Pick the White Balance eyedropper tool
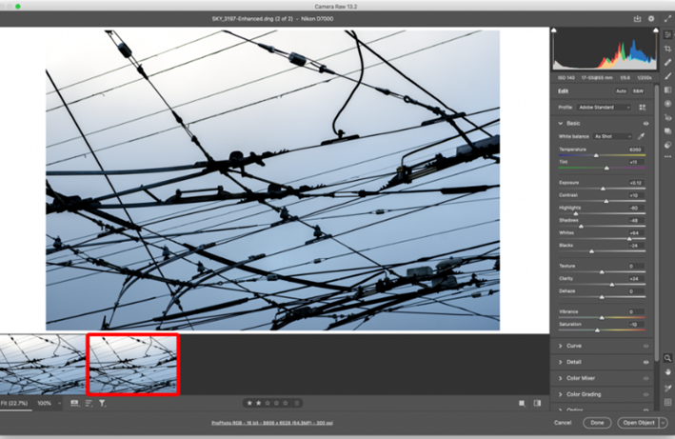The image size is (675, 439). click(641, 136)
